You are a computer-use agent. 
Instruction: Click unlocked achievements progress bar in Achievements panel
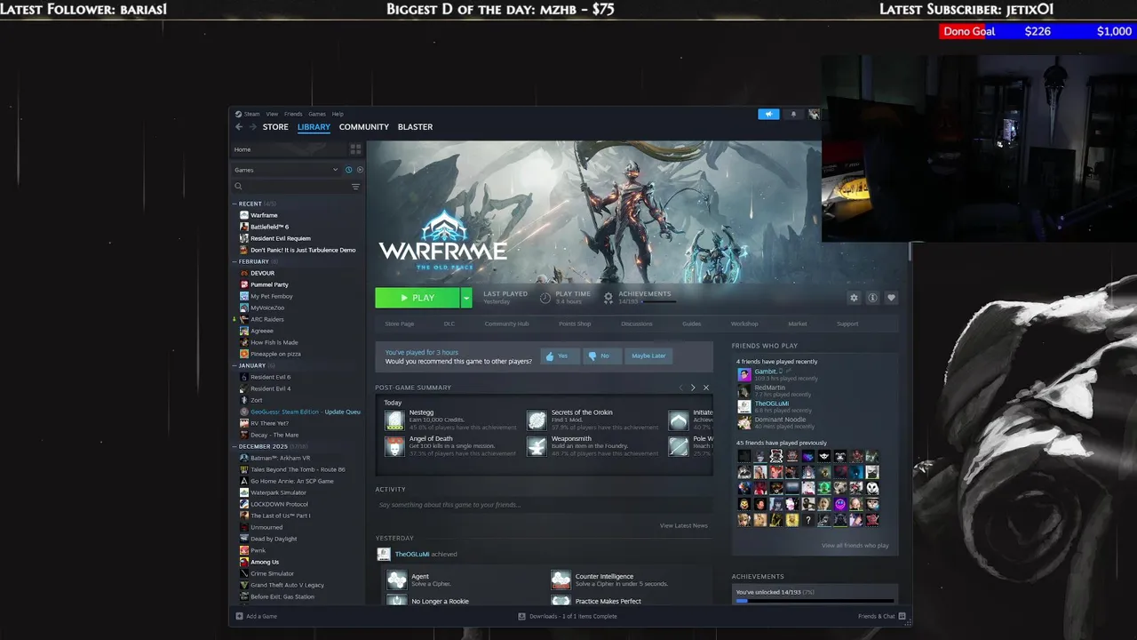(814, 601)
